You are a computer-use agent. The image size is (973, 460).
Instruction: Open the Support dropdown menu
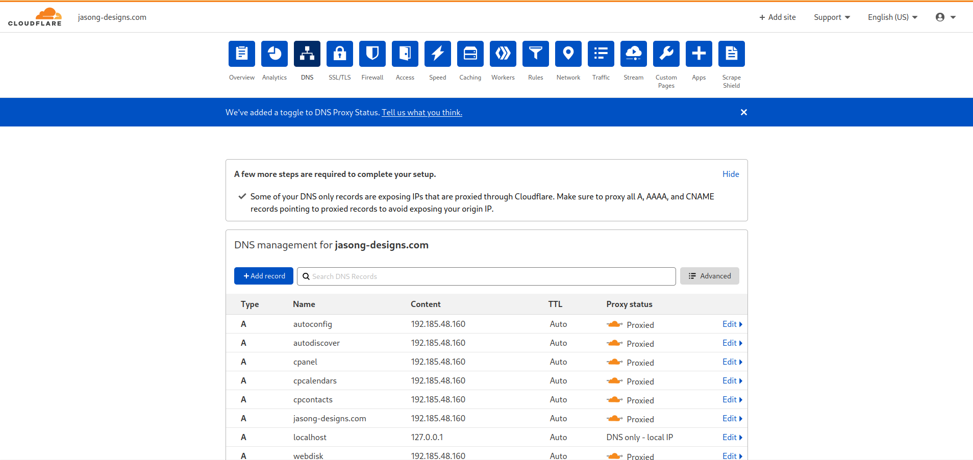832,17
